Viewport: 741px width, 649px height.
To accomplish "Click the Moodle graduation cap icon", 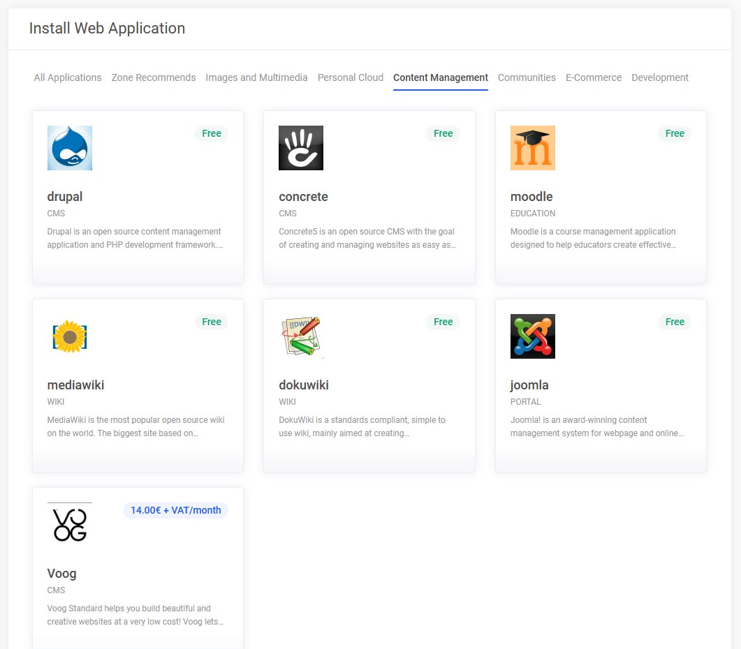I will pyautogui.click(x=532, y=147).
